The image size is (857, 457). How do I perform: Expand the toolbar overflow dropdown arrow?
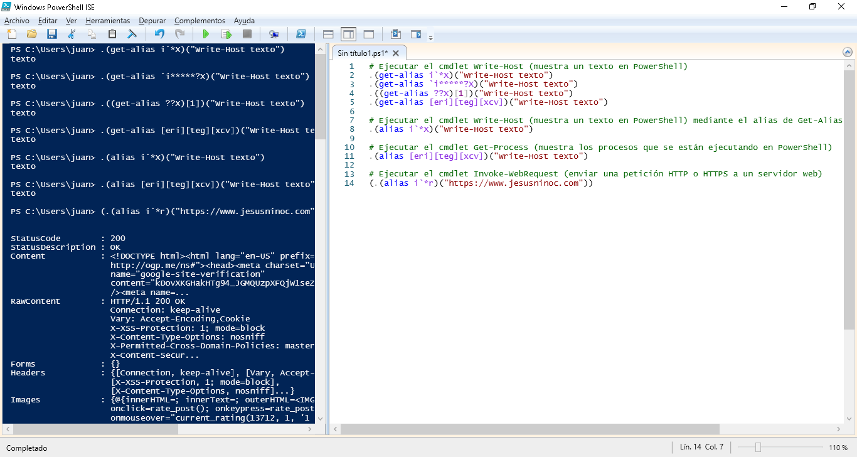click(431, 36)
